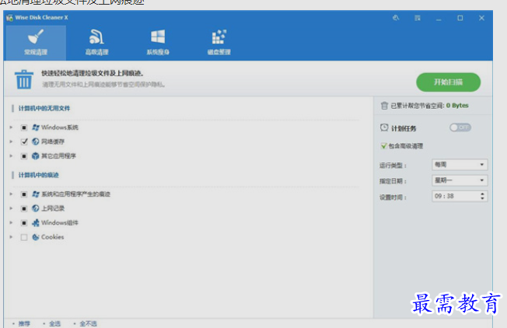Click the 0 Bytes saved space value
This screenshot has width=507, height=328.
[x=457, y=106]
